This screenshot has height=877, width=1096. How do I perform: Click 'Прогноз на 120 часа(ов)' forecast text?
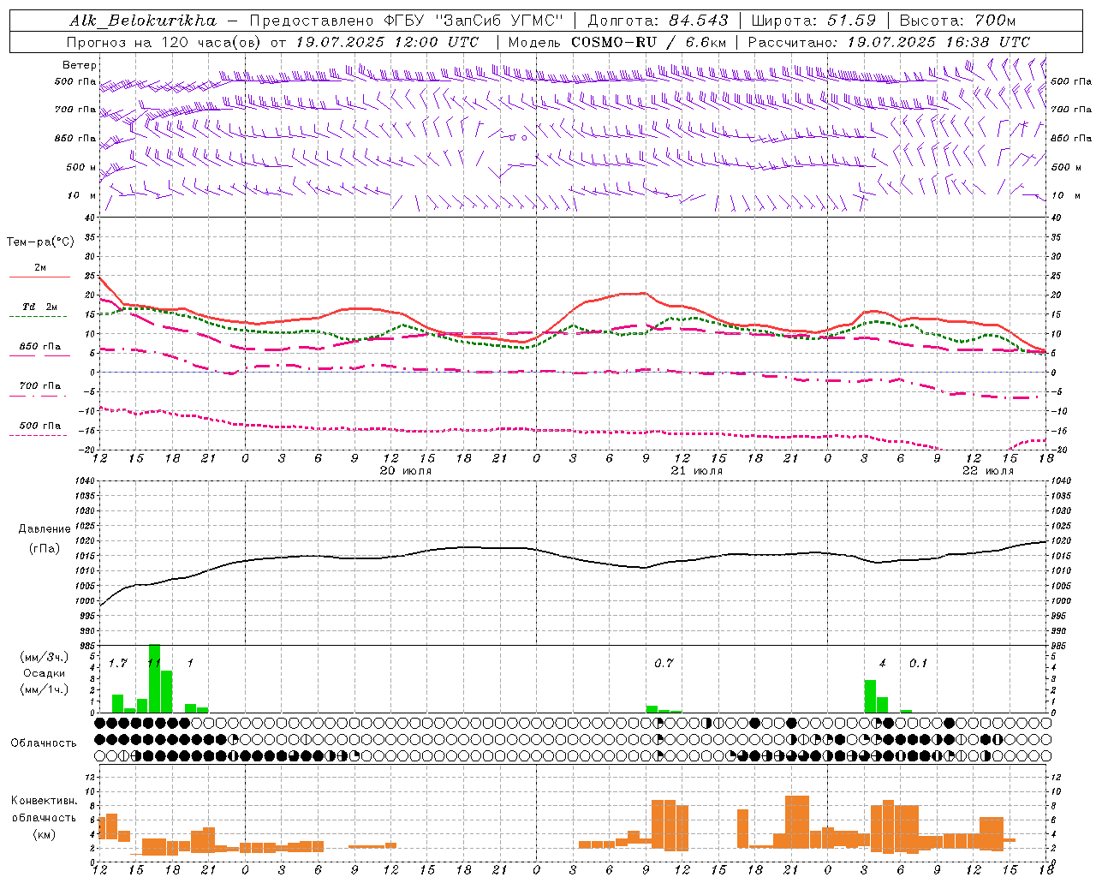tap(166, 42)
